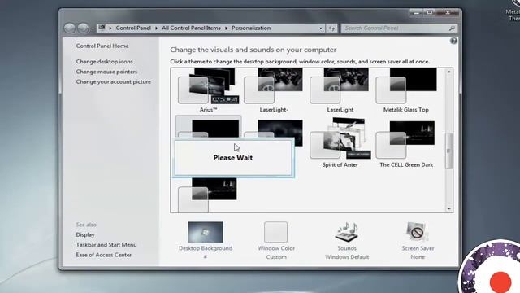Click the search magnifier icon
Screen dimensions: 520x293
coord(452,28)
